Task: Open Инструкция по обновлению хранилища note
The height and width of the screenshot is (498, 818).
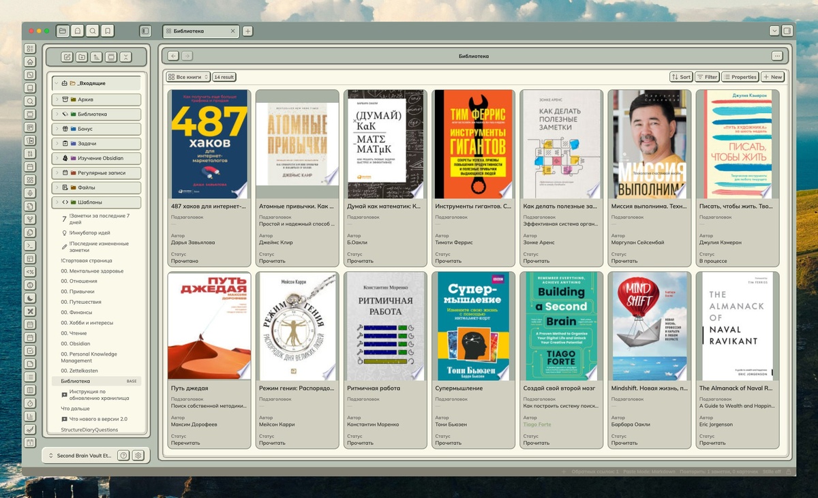Action: coord(99,394)
